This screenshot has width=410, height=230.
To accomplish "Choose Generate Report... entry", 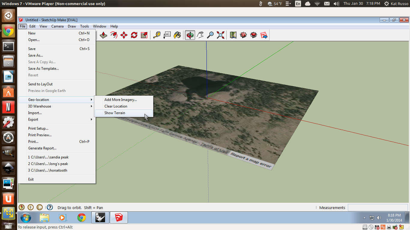I will [56, 148].
